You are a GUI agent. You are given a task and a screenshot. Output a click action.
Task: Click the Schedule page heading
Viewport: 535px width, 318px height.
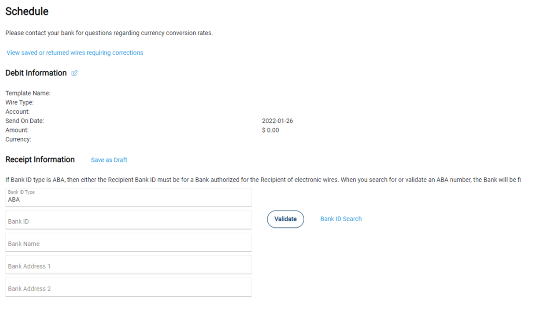27,11
